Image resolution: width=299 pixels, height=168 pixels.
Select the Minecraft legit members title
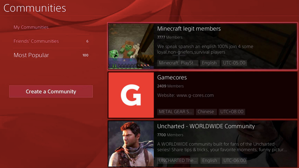click(189, 29)
